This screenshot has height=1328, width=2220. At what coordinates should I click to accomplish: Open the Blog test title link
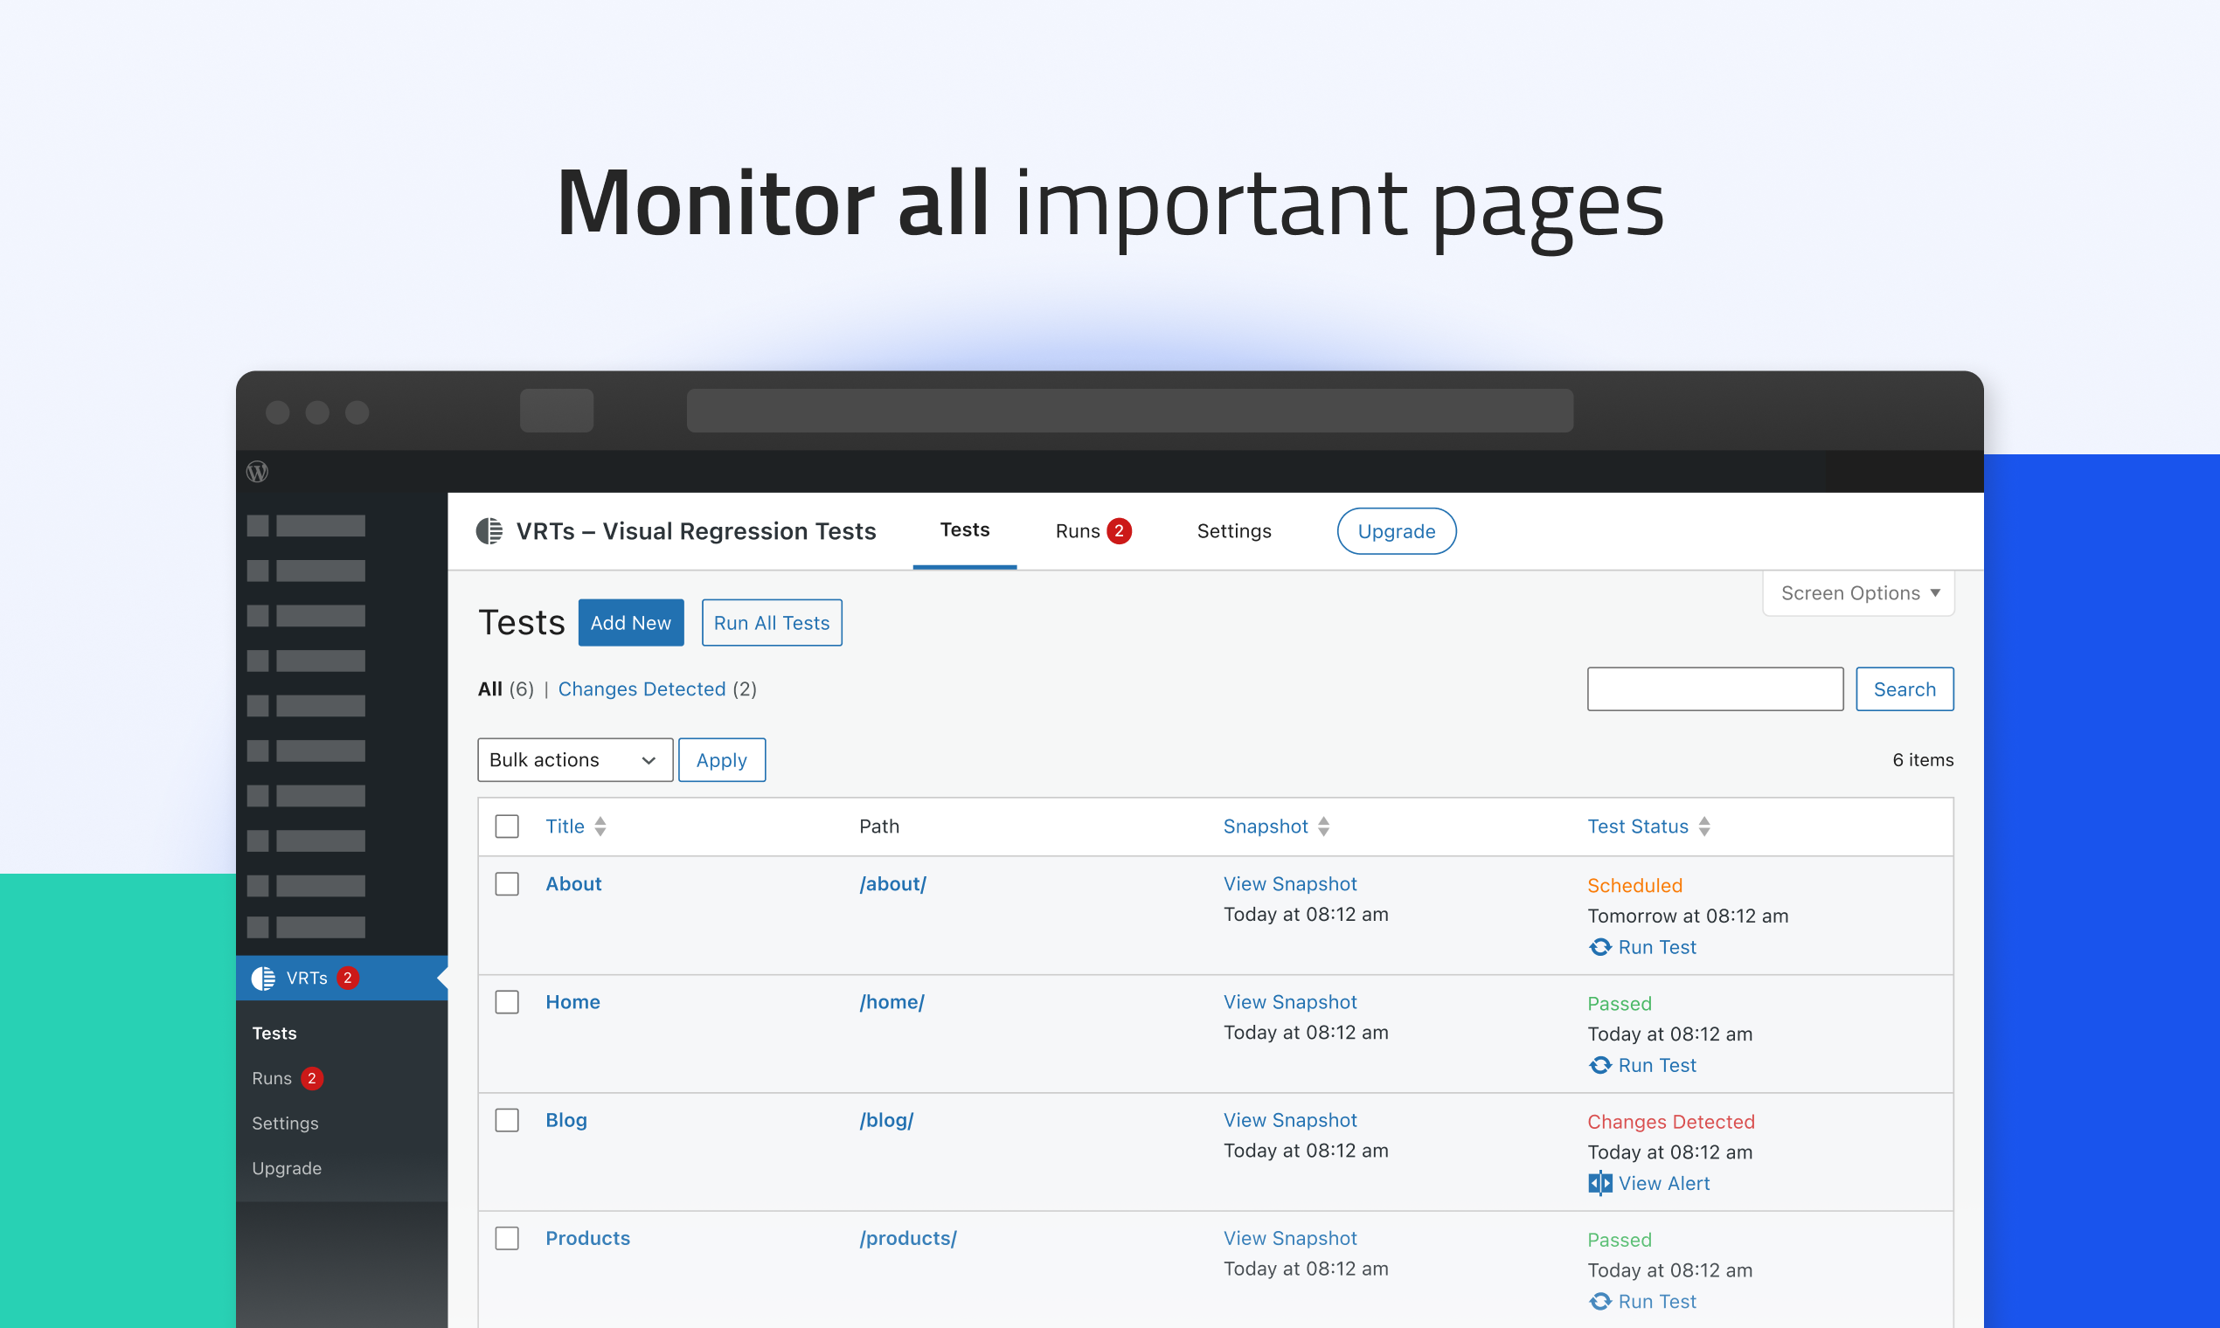coord(565,1120)
